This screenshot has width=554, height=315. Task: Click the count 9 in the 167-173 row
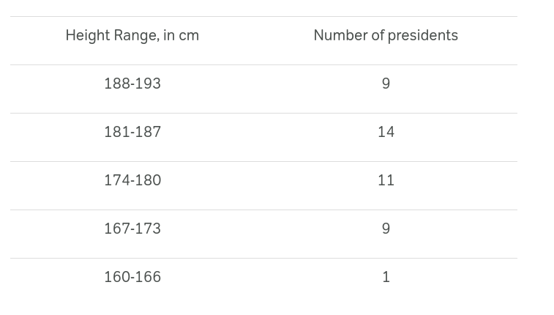pyautogui.click(x=386, y=229)
